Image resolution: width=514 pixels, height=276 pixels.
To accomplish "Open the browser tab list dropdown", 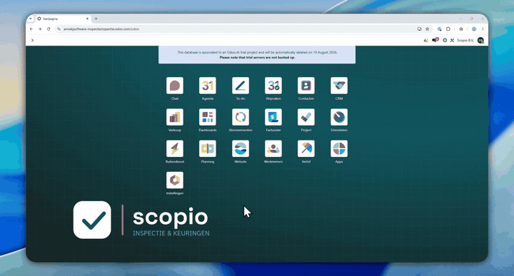I will [x=31, y=19].
